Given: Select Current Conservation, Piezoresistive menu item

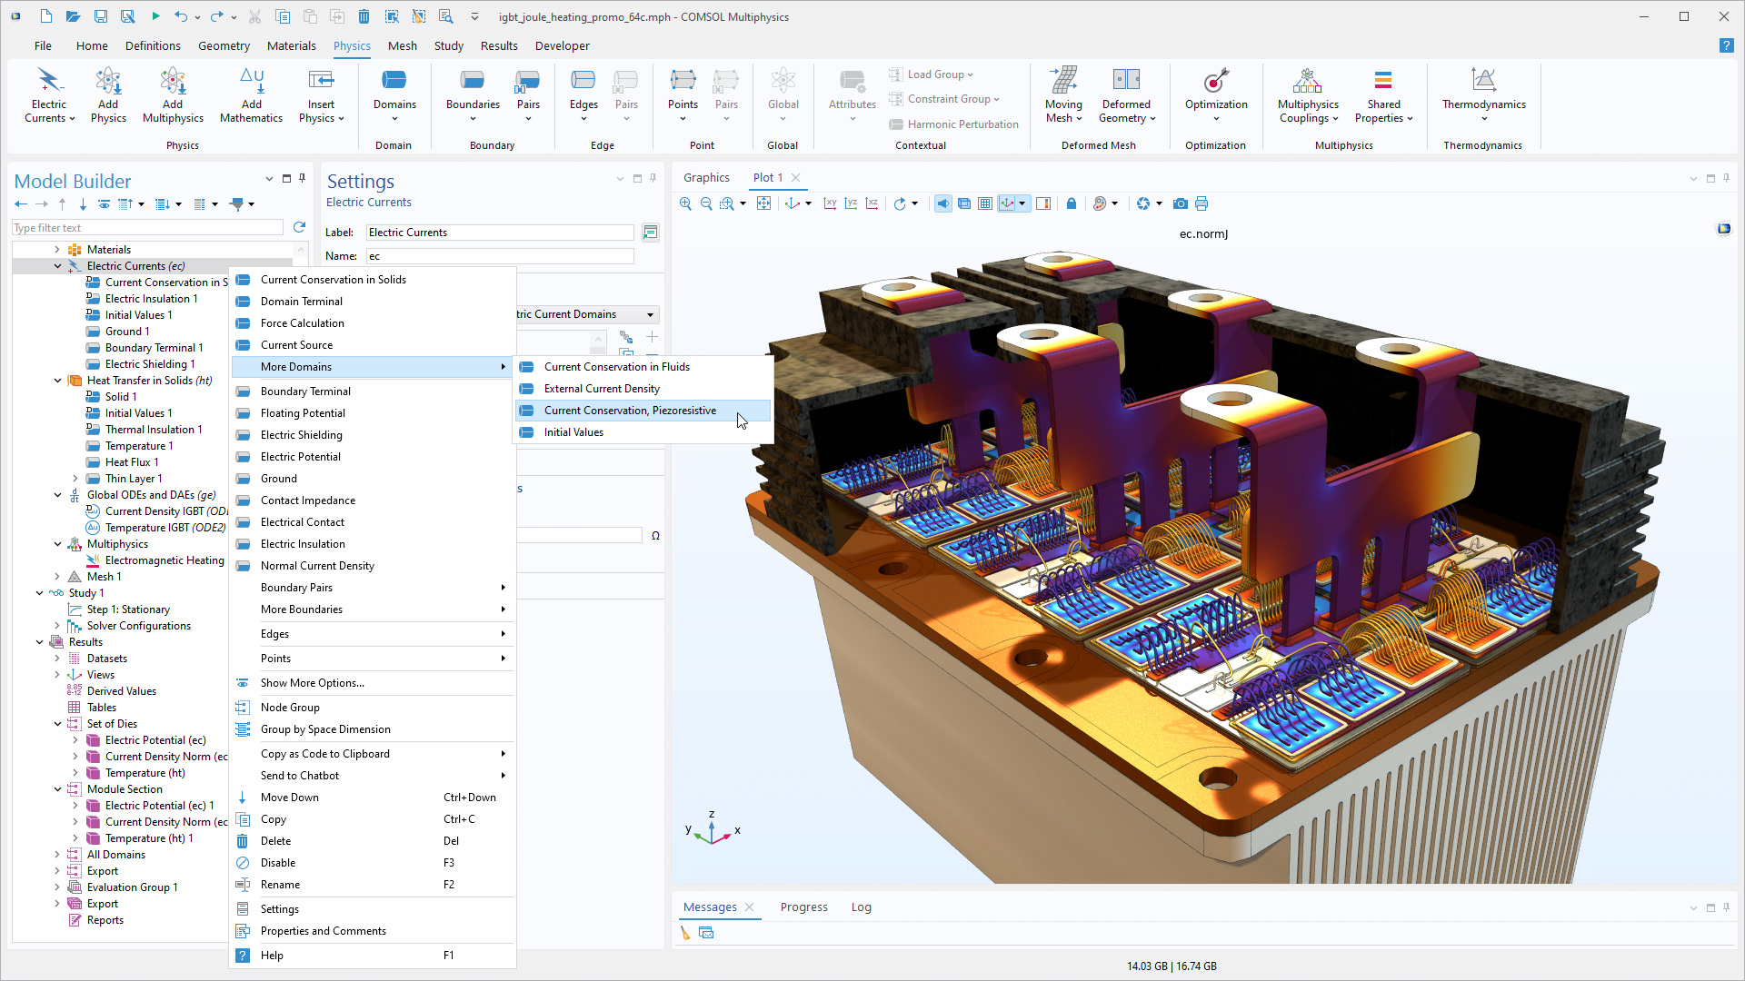Looking at the screenshot, I should click(630, 411).
